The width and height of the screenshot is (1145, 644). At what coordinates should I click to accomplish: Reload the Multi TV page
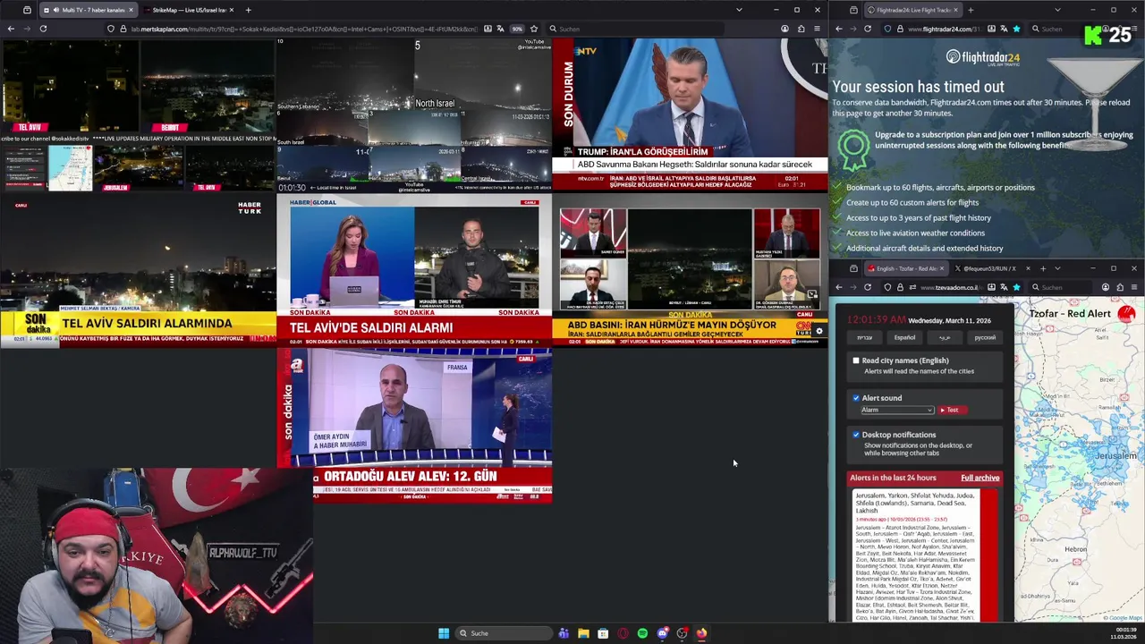pyautogui.click(x=43, y=29)
